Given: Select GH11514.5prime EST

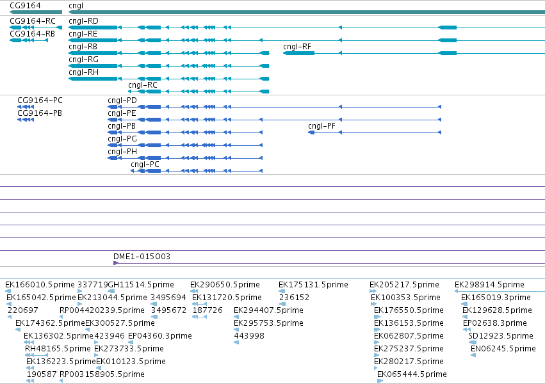Looking at the screenshot, I should [141, 285].
